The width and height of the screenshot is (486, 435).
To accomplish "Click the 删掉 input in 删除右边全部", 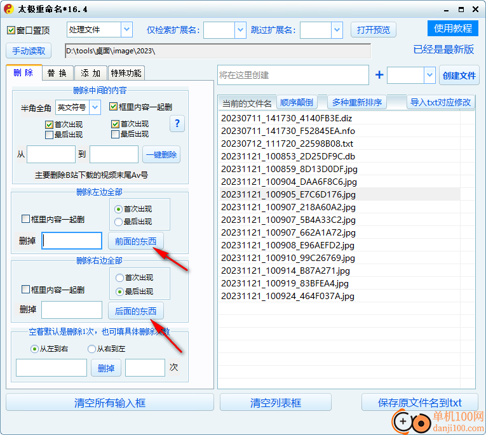I will (72, 310).
